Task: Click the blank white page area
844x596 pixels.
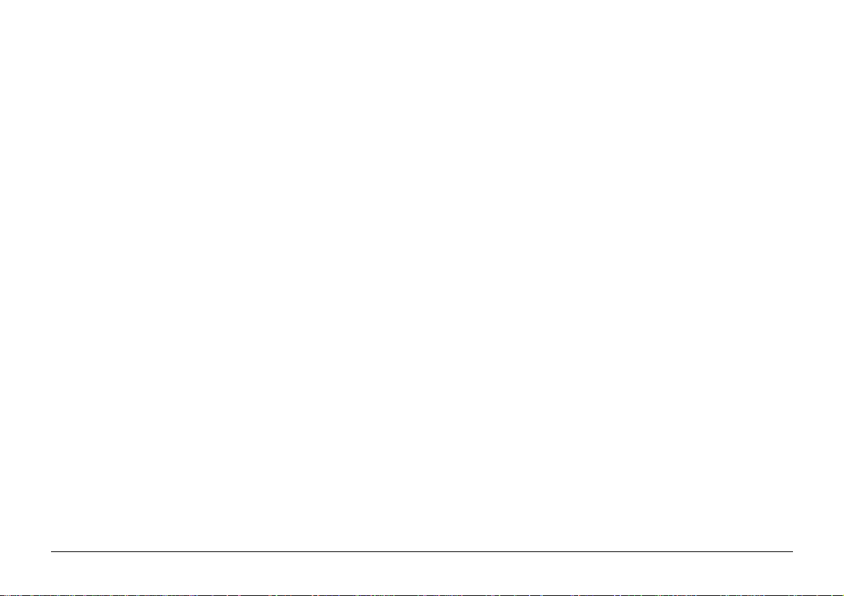Action: [x=422, y=274]
